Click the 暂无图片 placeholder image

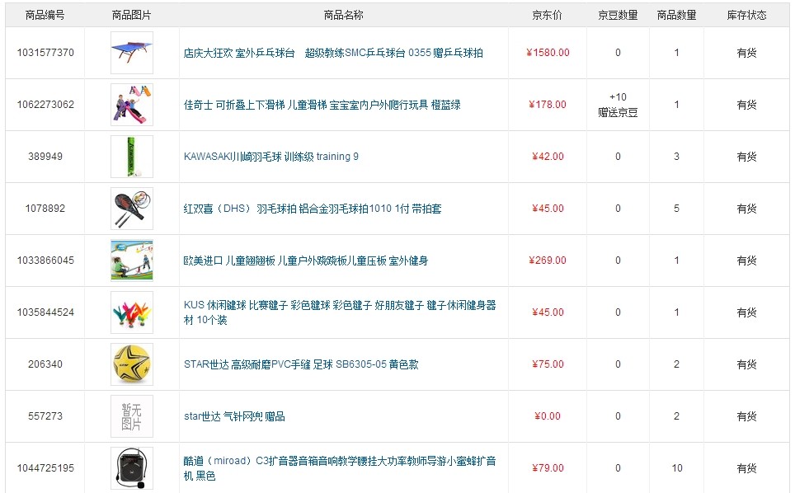point(132,416)
